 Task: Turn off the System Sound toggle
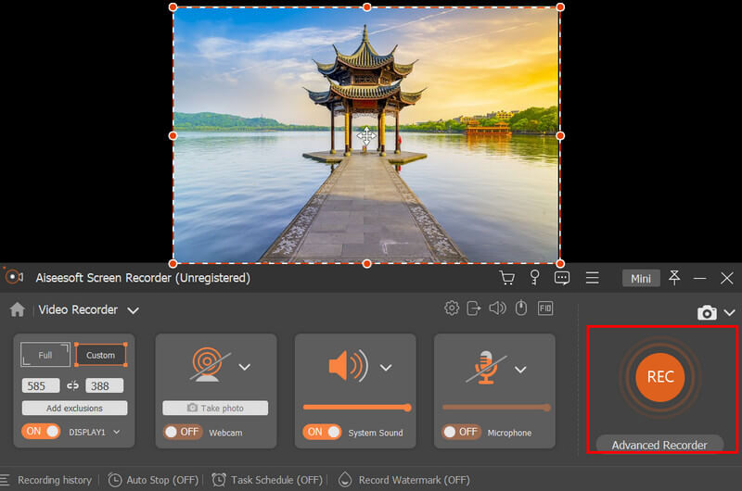click(x=322, y=432)
